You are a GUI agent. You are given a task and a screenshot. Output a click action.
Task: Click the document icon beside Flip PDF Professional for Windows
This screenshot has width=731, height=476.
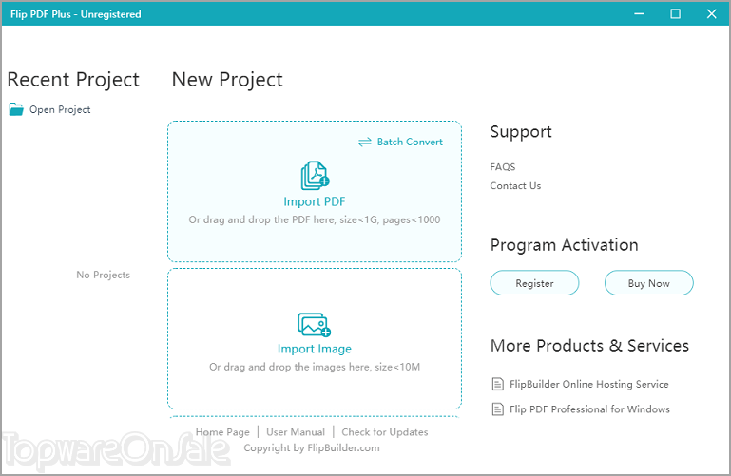coord(498,409)
